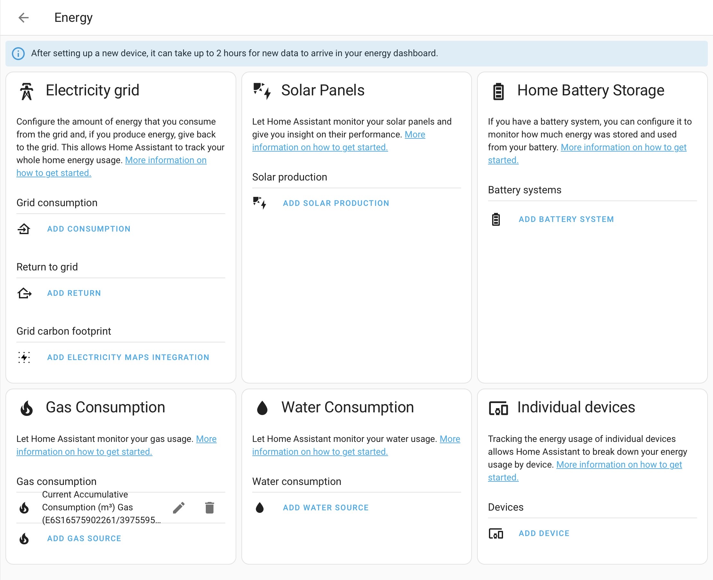Viewport: 713px width, 580px height.
Task: Open Gas Consumption more information link
Action: pyautogui.click(x=84, y=452)
